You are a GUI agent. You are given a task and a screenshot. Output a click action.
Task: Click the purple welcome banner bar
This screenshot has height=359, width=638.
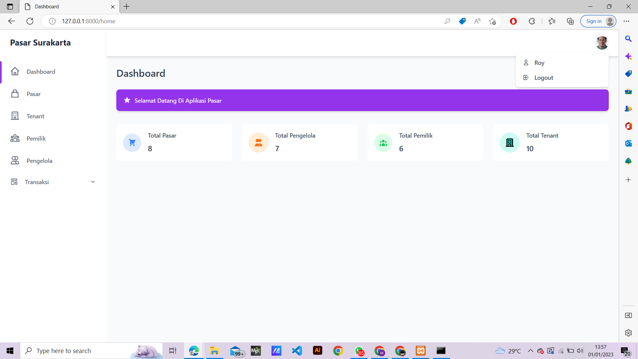click(362, 100)
